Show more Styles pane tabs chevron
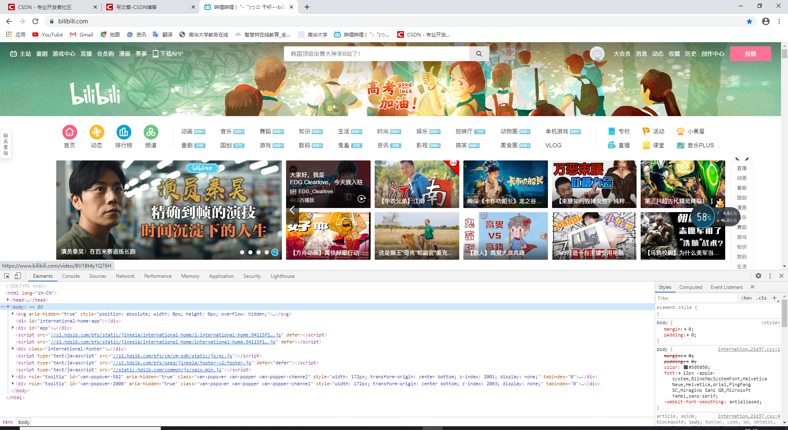788x430 pixels. click(x=752, y=287)
